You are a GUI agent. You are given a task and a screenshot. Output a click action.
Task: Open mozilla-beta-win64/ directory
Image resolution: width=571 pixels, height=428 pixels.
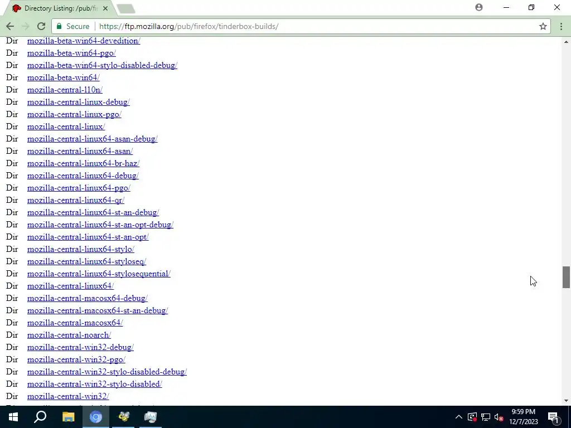tap(64, 77)
